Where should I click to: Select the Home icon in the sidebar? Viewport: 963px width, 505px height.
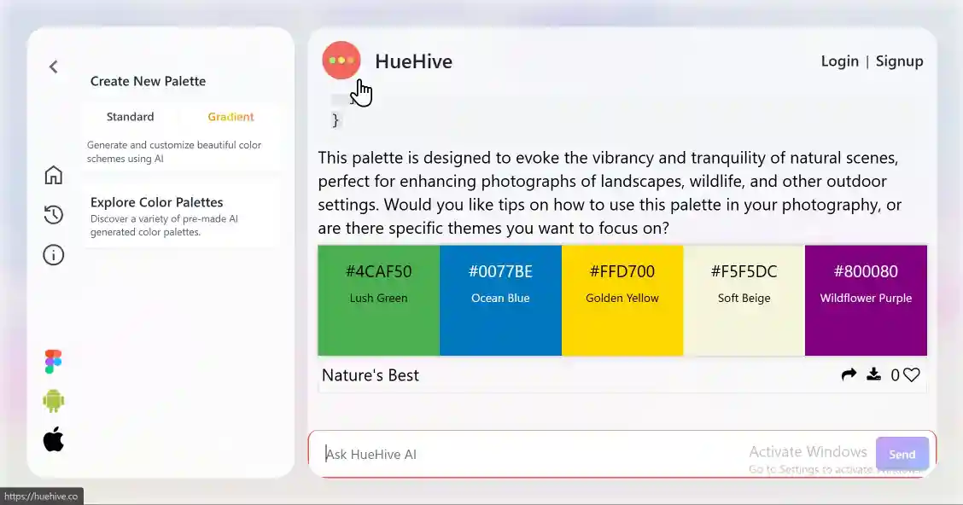pyautogui.click(x=53, y=175)
